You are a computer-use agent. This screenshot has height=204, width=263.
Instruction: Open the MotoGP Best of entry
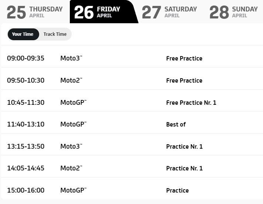pos(132,122)
